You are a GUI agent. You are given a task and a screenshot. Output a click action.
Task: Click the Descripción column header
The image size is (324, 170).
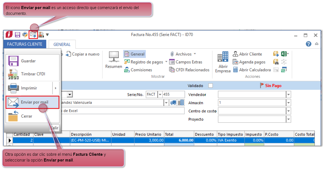click(90, 134)
